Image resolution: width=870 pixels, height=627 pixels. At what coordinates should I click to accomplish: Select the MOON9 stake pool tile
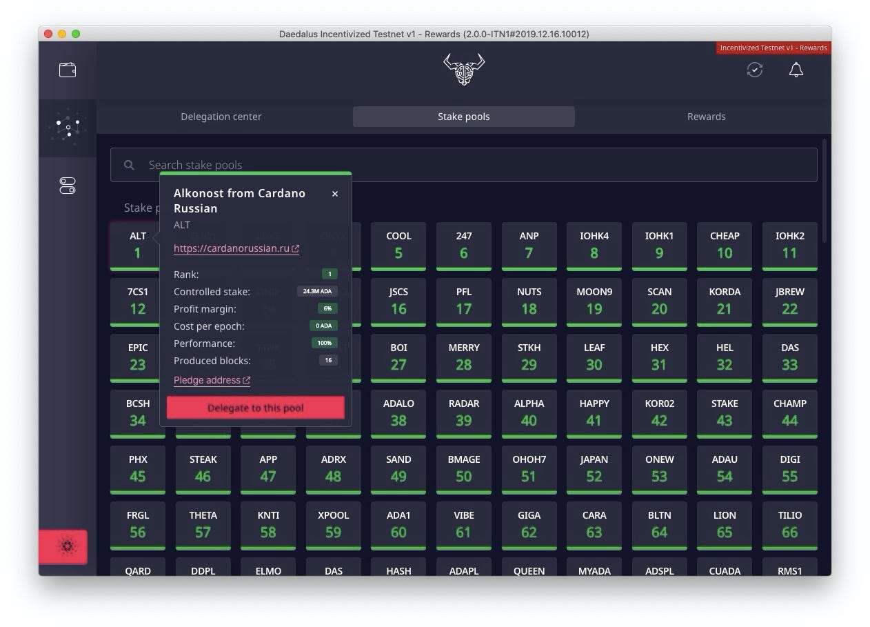pyautogui.click(x=594, y=302)
